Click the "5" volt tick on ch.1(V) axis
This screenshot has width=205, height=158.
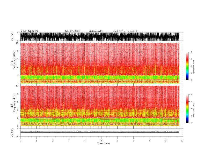click(18, 33)
